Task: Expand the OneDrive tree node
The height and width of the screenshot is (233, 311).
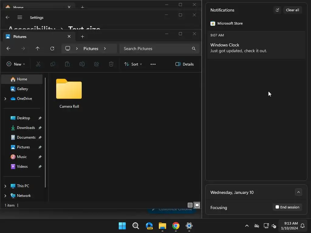Action: [x=5, y=99]
